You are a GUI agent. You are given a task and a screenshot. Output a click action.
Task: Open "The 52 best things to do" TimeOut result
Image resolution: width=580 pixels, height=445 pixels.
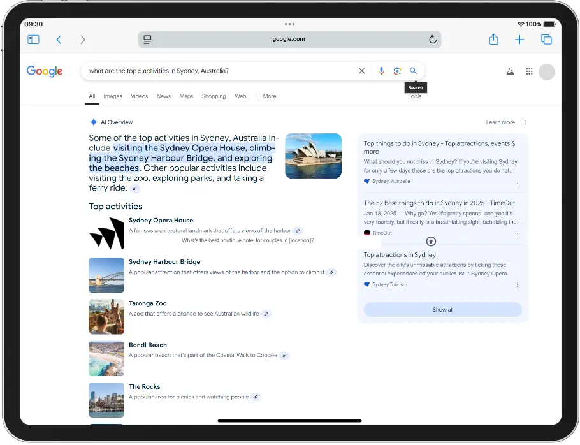[439, 203]
